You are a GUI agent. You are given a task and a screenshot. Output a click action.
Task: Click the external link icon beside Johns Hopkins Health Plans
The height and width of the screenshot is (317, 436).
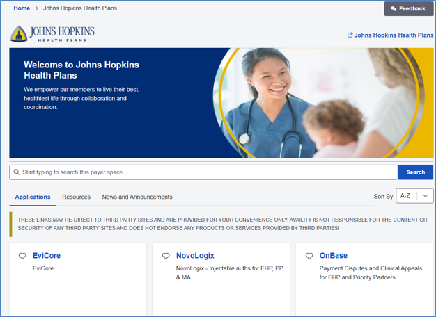coord(350,35)
